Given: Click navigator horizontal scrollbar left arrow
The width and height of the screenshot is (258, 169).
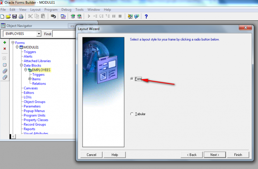Looking at the screenshot, I should [14, 136].
